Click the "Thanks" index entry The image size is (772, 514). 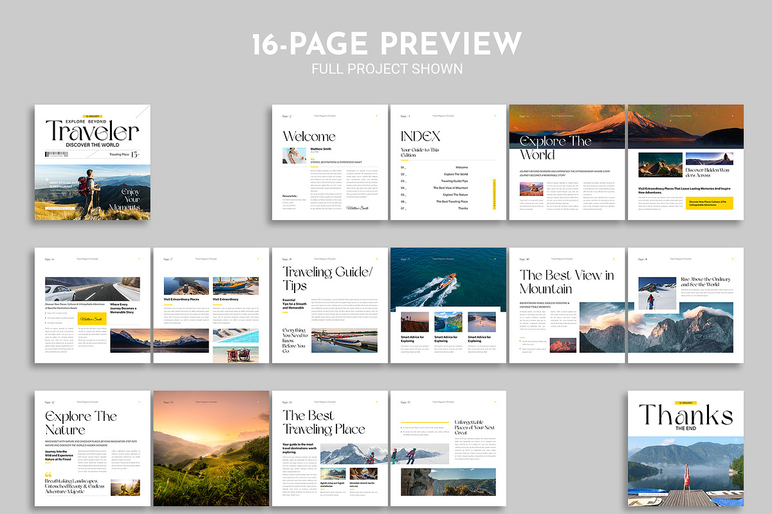pos(463,208)
